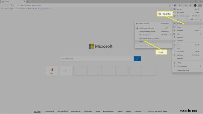Open the tracking prevention shield icon
The image size is (203, 114).
[180, 5]
